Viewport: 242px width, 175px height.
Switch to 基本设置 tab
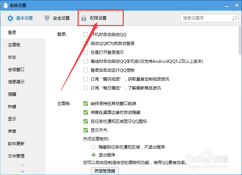pyautogui.click(x=20, y=18)
